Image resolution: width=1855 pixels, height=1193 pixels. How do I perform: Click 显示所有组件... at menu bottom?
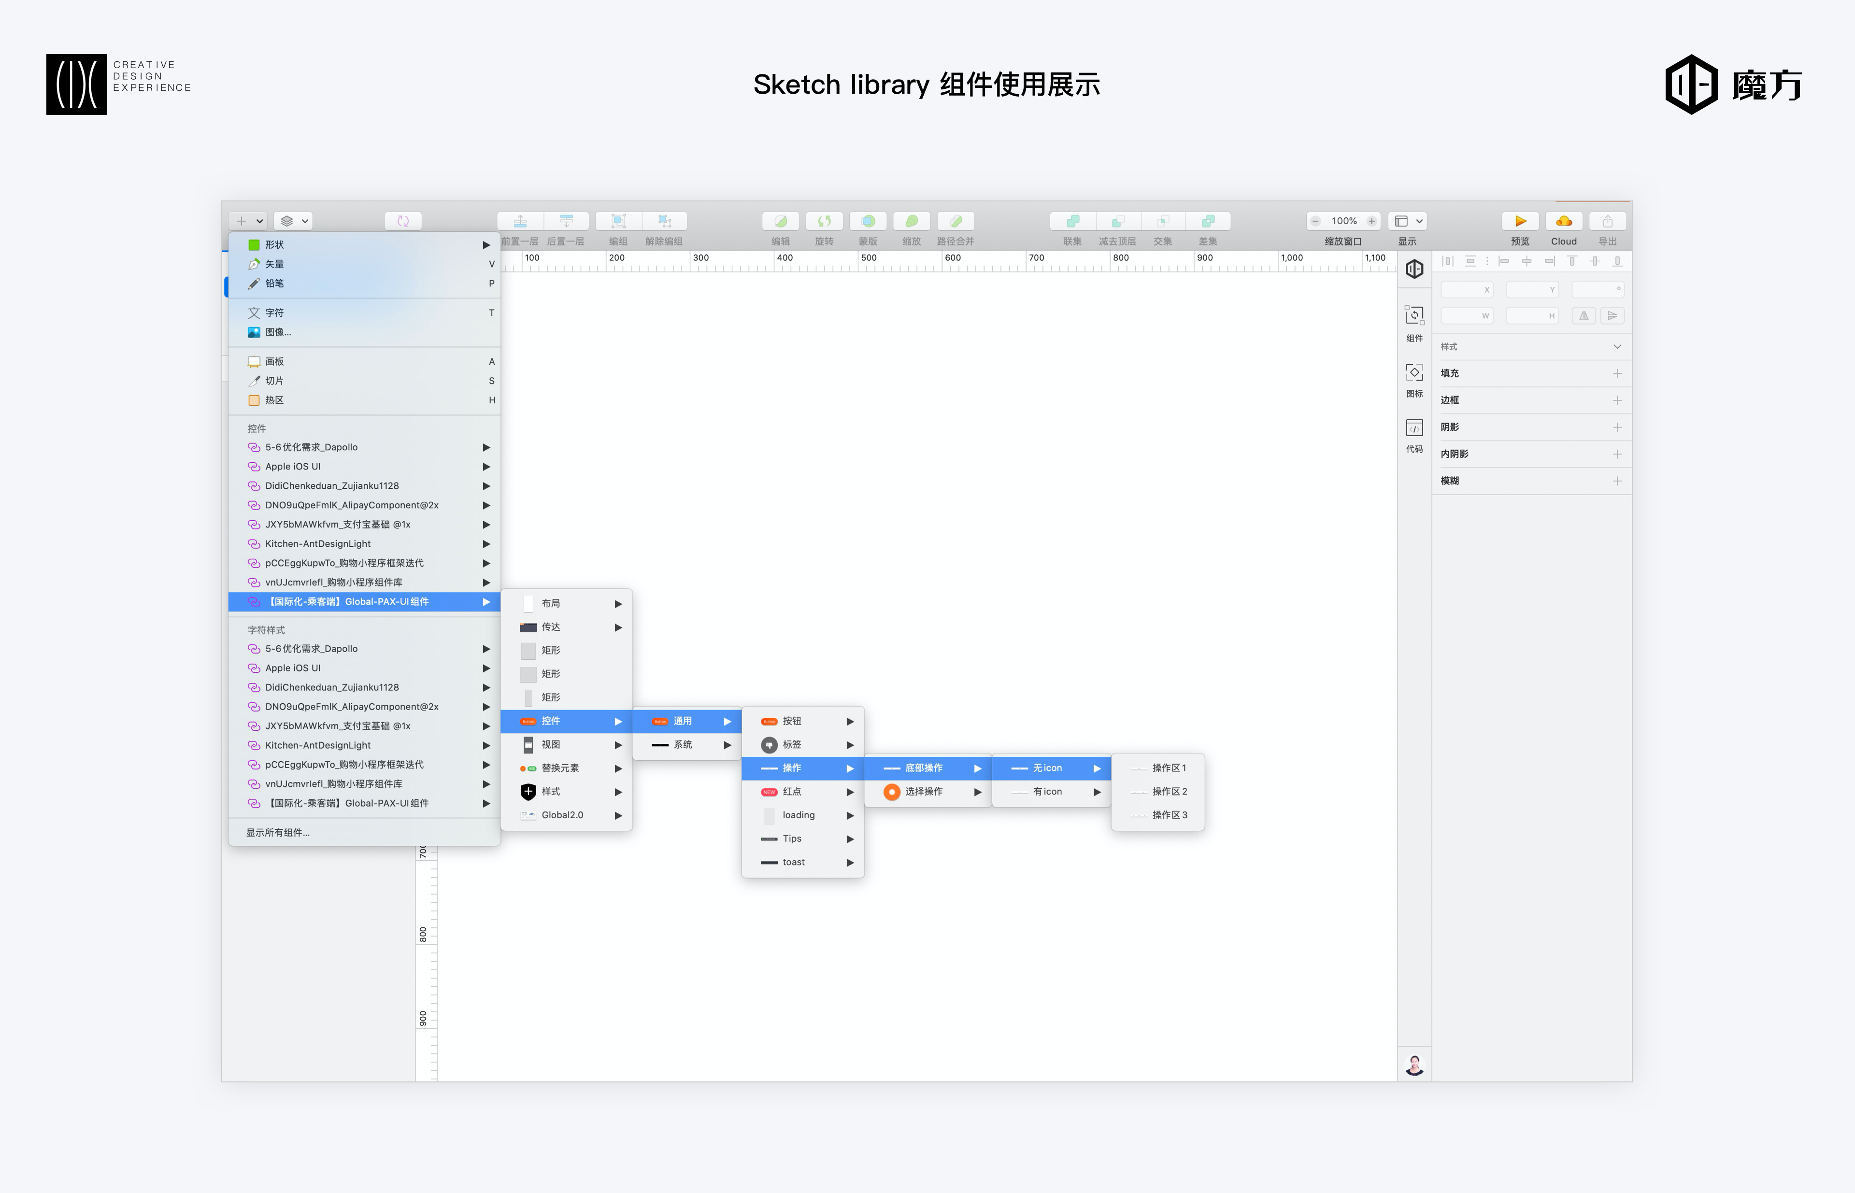[x=278, y=833]
